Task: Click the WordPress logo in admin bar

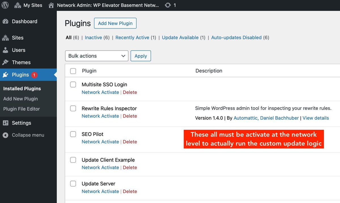Action: [x=5, y=5]
